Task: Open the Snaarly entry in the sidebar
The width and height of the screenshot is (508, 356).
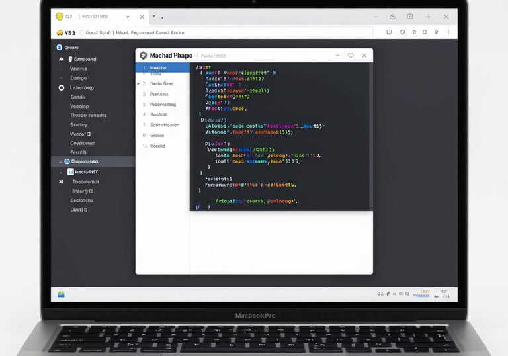Action: (x=82, y=191)
